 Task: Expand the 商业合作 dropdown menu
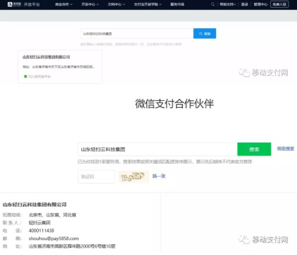tap(64, 4)
